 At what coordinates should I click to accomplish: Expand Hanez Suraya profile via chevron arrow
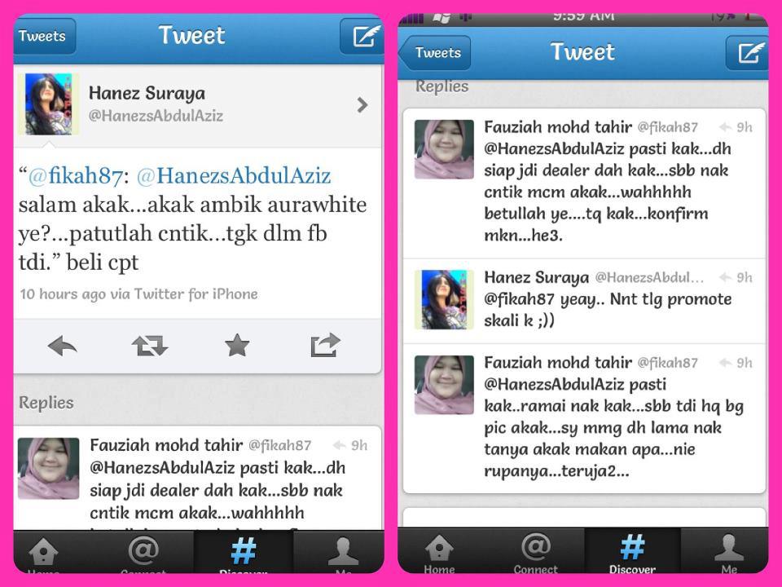pyautogui.click(x=362, y=105)
